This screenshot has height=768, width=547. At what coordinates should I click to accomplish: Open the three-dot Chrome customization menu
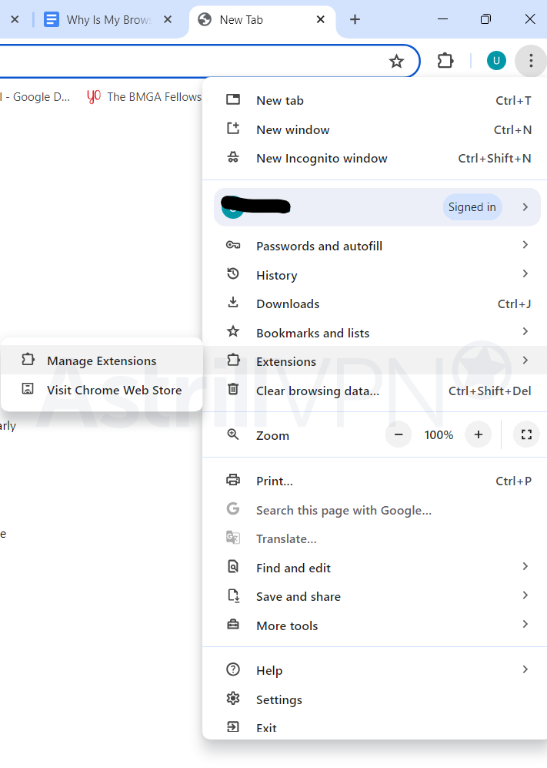[x=531, y=60]
